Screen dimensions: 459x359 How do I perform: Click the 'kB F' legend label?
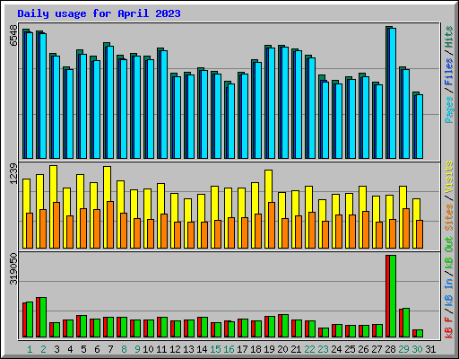coord(448,327)
